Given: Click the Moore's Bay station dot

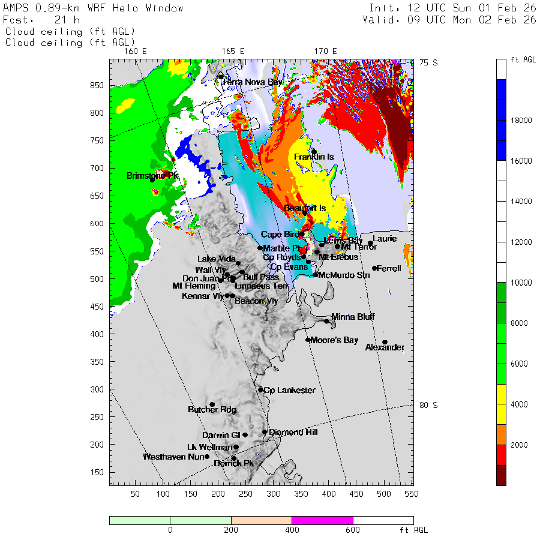Looking at the screenshot, I should tap(308, 340).
